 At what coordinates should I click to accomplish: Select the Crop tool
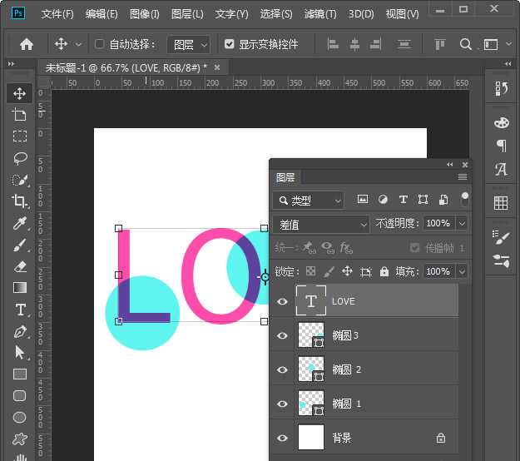(x=20, y=201)
